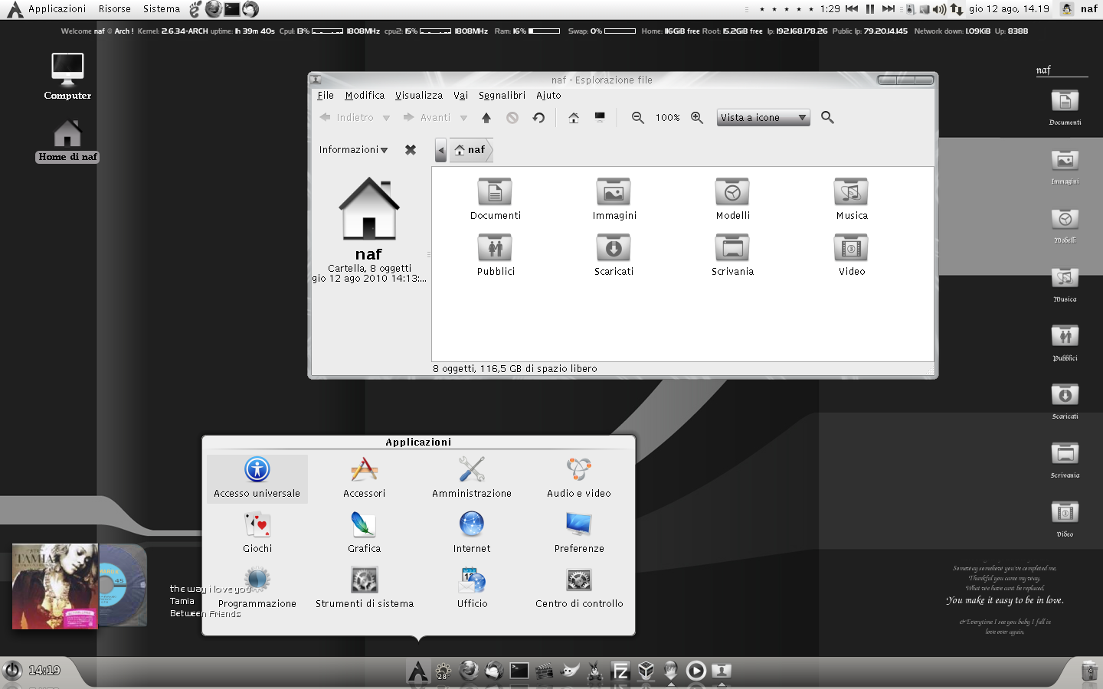This screenshot has height=689, width=1103.
Task: Click the clapperboard icon in the dock
Action: click(x=544, y=671)
